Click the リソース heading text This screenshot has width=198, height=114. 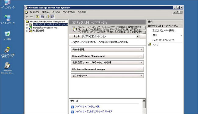[74, 101]
